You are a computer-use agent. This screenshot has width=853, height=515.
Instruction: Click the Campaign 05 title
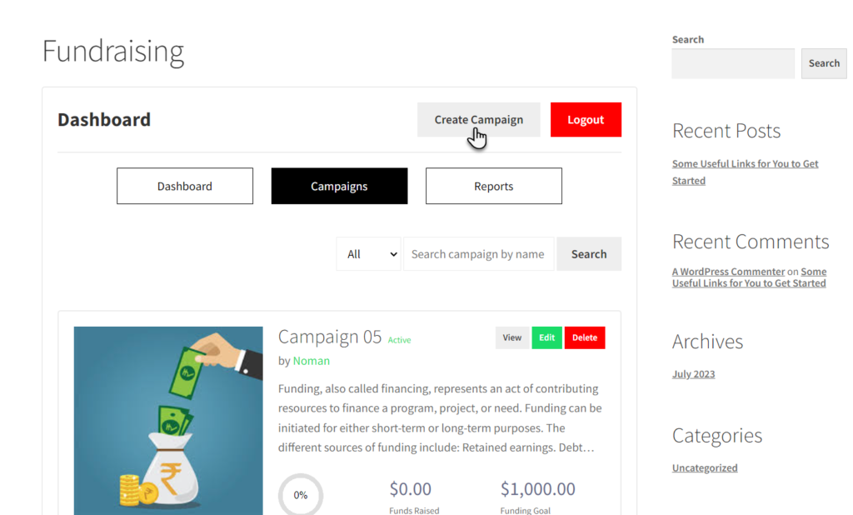(330, 337)
